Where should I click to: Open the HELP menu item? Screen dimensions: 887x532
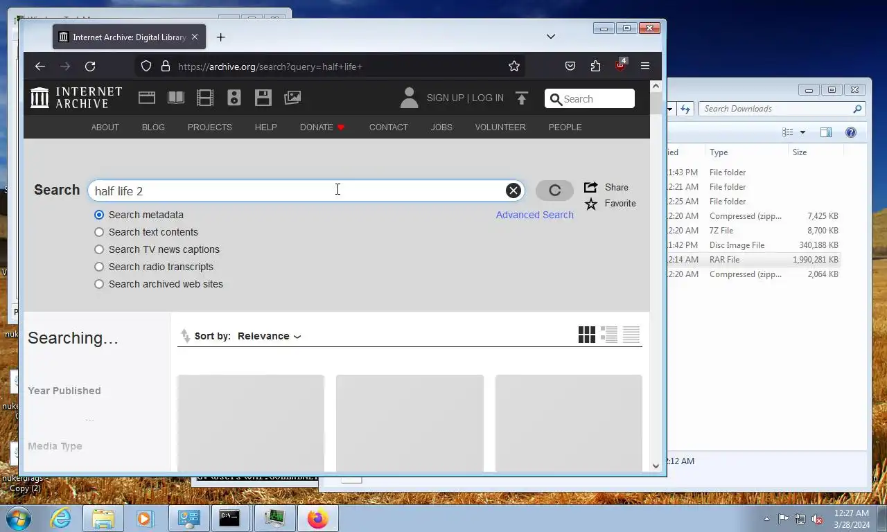click(265, 127)
